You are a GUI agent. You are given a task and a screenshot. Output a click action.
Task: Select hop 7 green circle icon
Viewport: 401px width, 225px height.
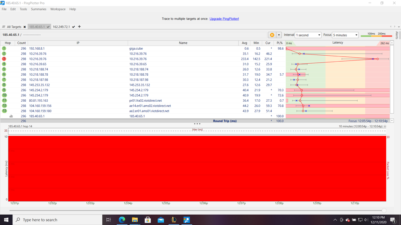pos(4,80)
